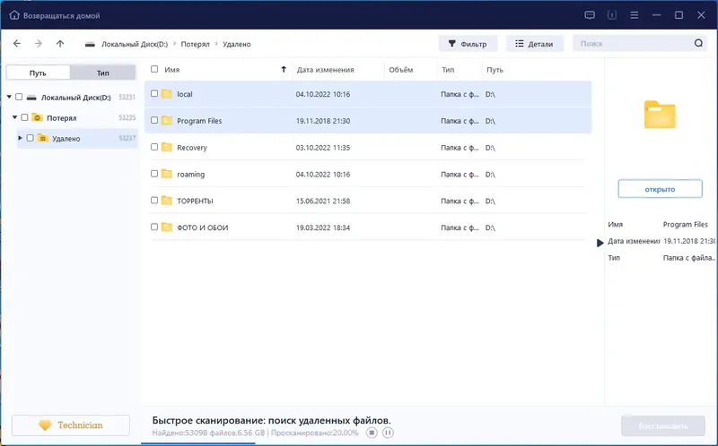Pause scanning with the pause icon
This screenshot has height=446, width=718.
388,433
